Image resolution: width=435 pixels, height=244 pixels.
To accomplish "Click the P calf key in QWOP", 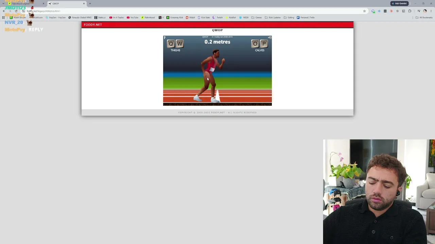I will click(264, 44).
